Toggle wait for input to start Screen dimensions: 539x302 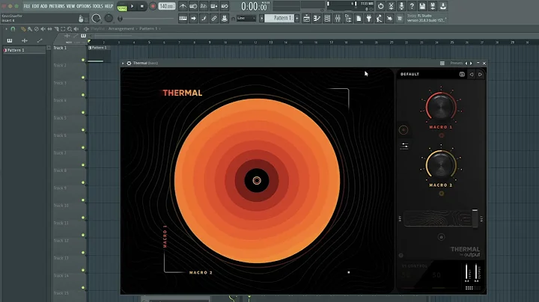tap(193, 6)
